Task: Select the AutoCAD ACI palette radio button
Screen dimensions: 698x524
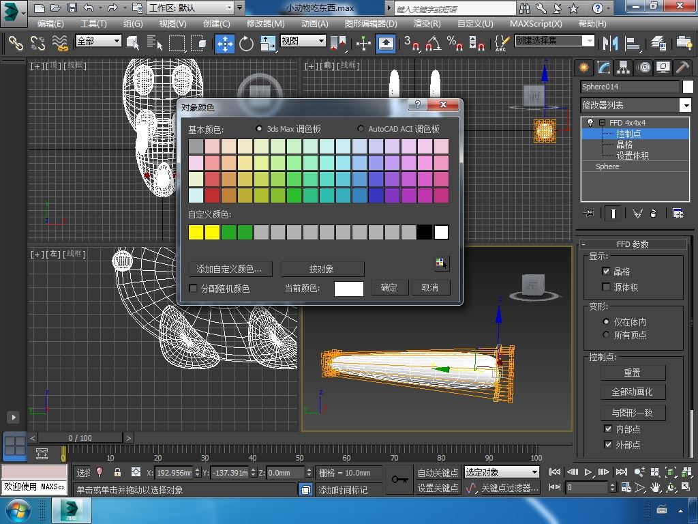Action: [x=361, y=128]
